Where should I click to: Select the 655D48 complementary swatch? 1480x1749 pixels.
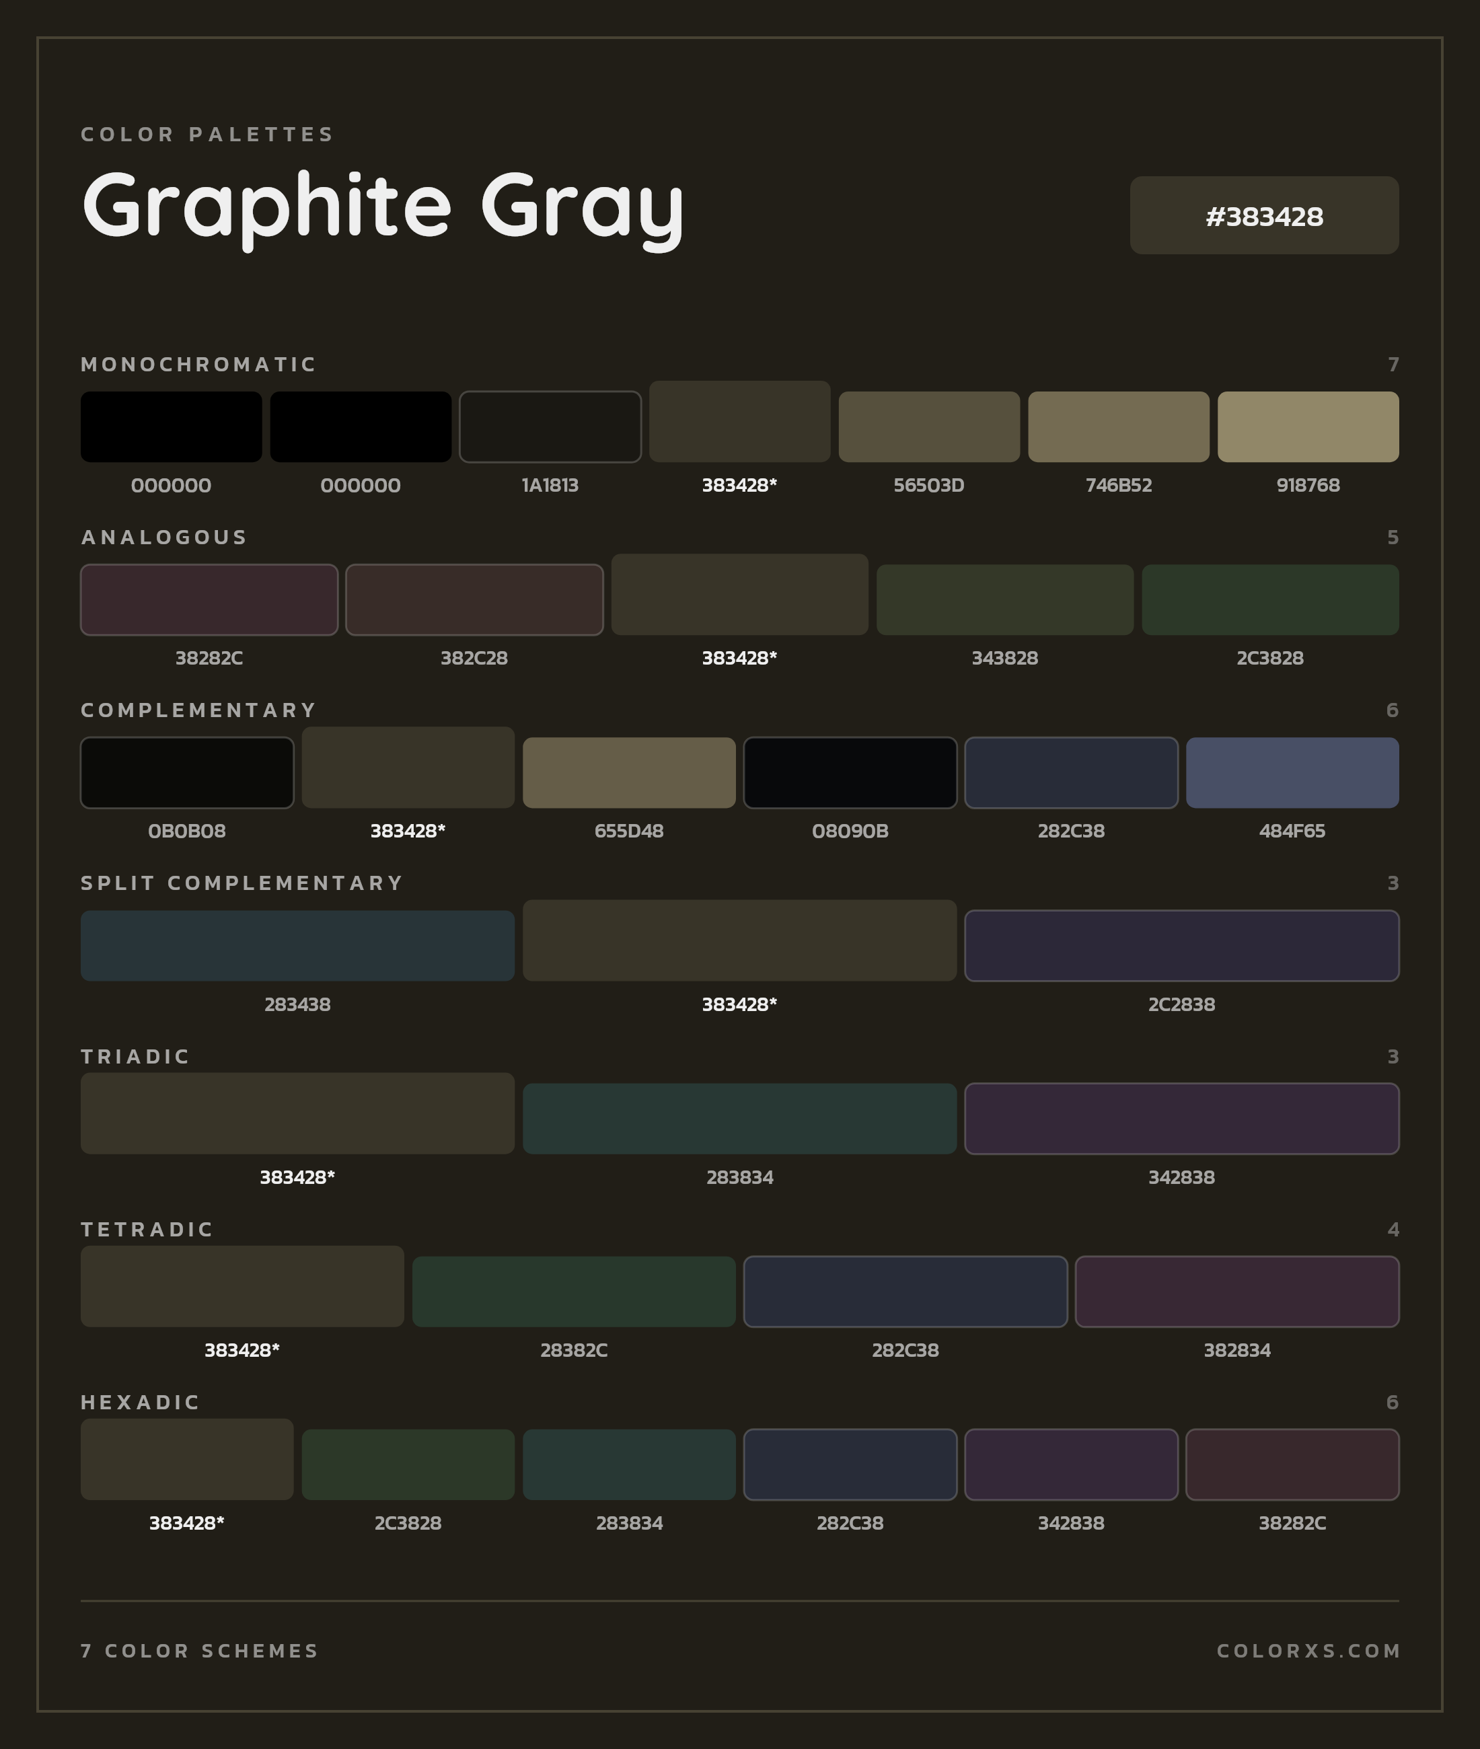[629, 772]
